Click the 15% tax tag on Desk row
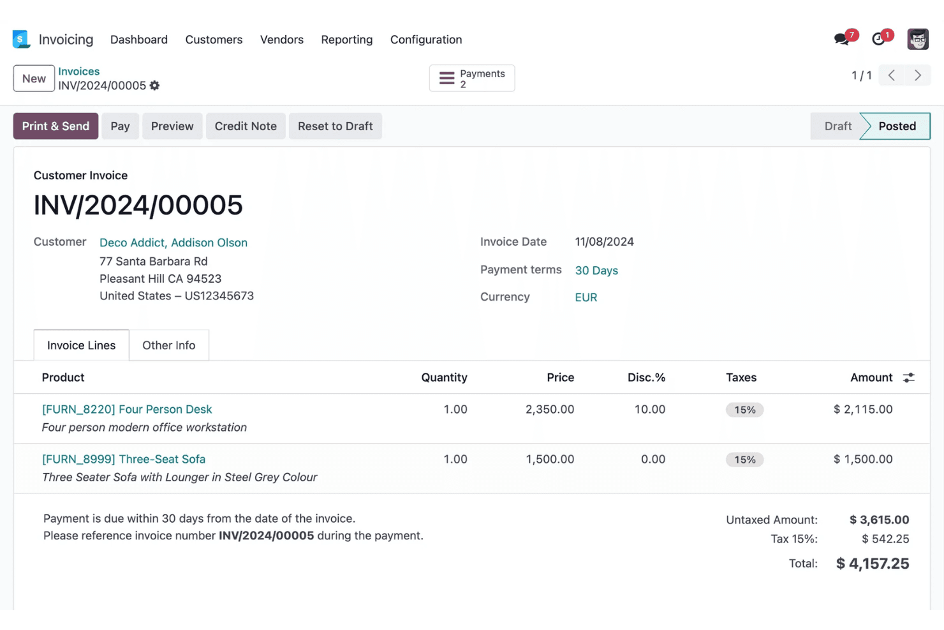Viewport: 944px width, 630px height. 744,410
